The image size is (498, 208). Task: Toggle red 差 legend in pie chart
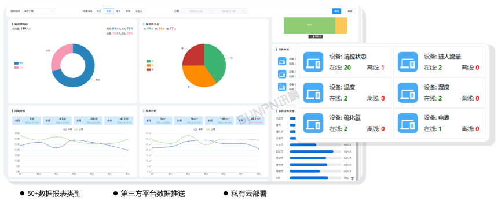pyautogui.click(x=150, y=69)
